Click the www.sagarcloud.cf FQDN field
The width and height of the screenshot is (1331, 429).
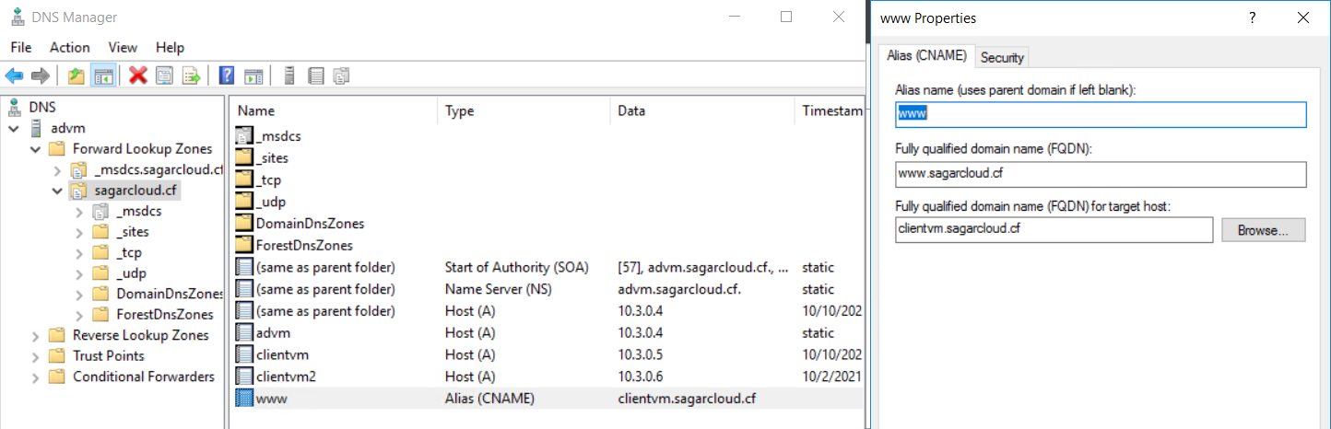(1101, 175)
